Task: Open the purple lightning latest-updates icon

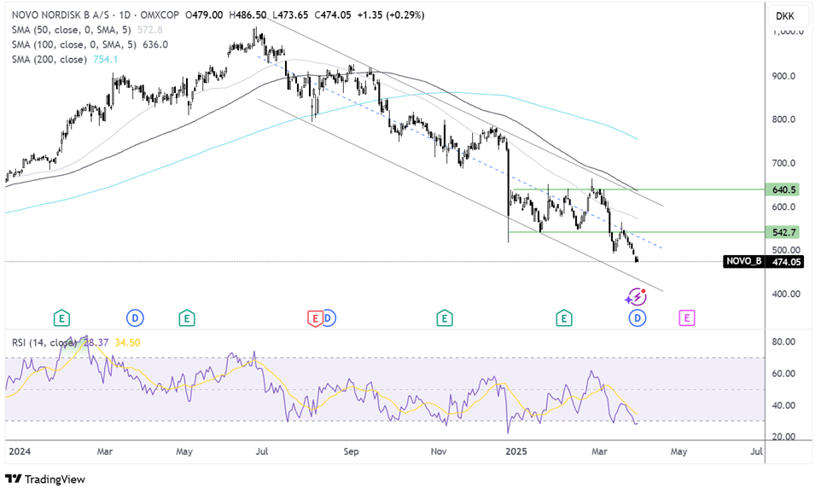Action: coord(636,297)
